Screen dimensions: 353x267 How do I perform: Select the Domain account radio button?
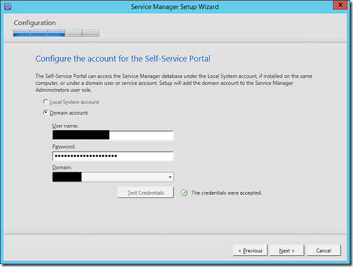46,113
